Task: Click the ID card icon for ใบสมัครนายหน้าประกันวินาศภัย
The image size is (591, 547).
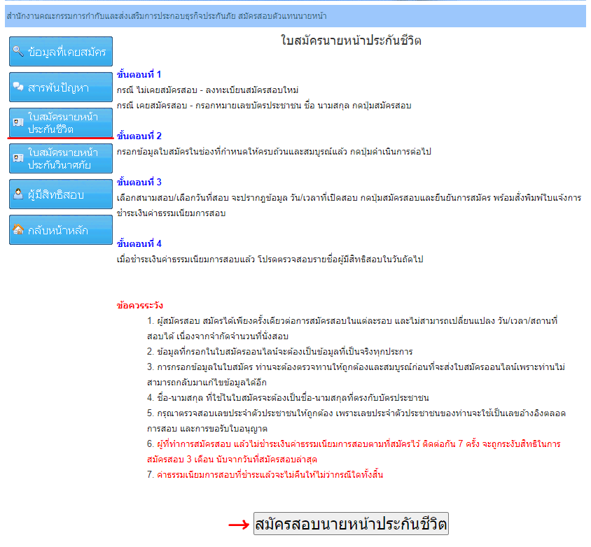Action: pyautogui.click(x=19, y=159)
